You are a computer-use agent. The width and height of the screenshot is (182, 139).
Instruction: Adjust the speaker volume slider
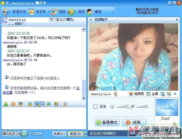click(x=123, y=106)
